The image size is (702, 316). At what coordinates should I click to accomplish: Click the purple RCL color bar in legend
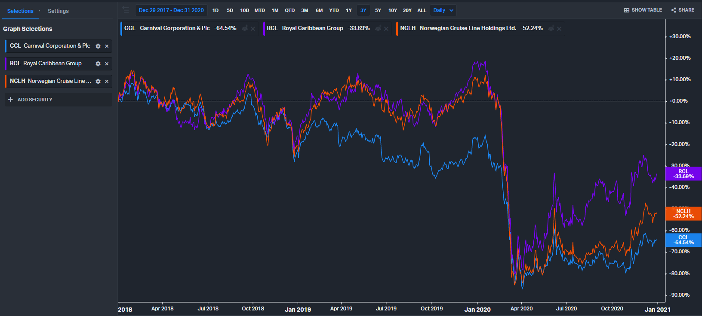264,28
